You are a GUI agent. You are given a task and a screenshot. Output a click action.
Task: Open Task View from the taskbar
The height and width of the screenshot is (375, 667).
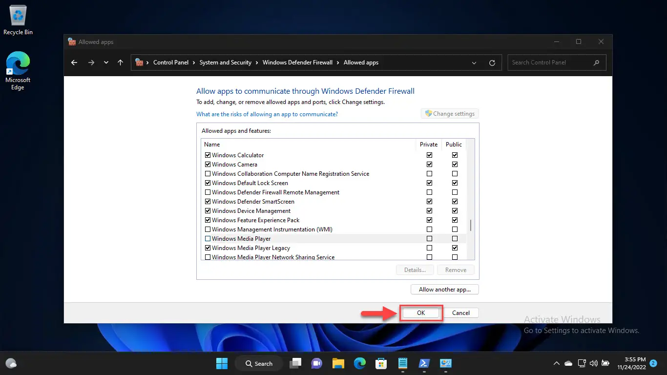click(295, 363)
